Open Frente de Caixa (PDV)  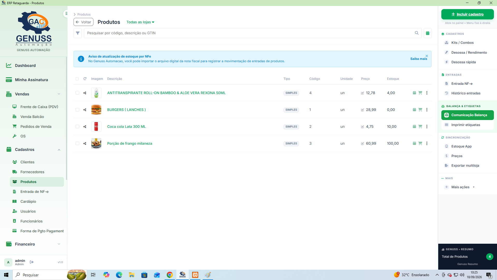37,107
